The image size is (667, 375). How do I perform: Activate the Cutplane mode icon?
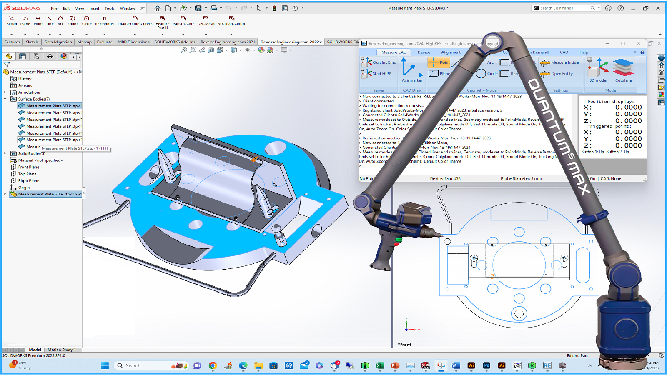623,70
